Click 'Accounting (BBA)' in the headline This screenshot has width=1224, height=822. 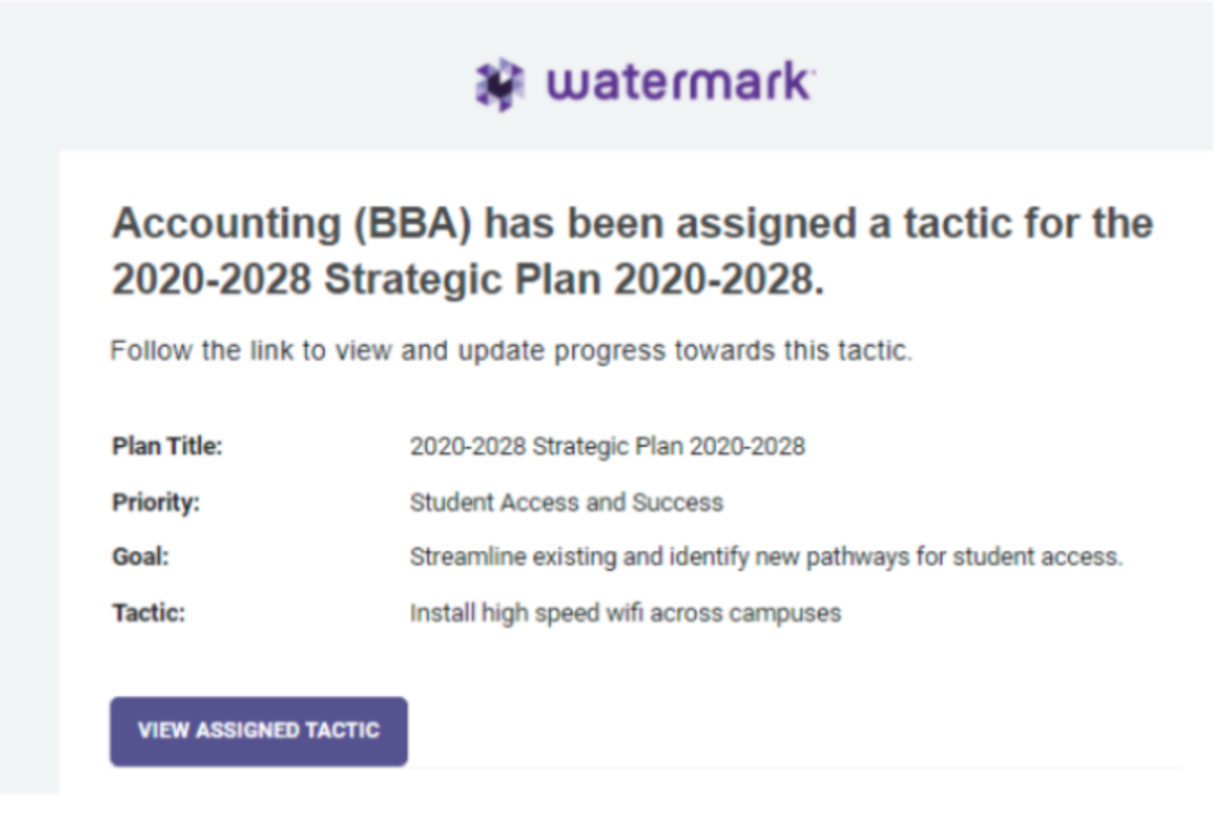pos(292,224)
